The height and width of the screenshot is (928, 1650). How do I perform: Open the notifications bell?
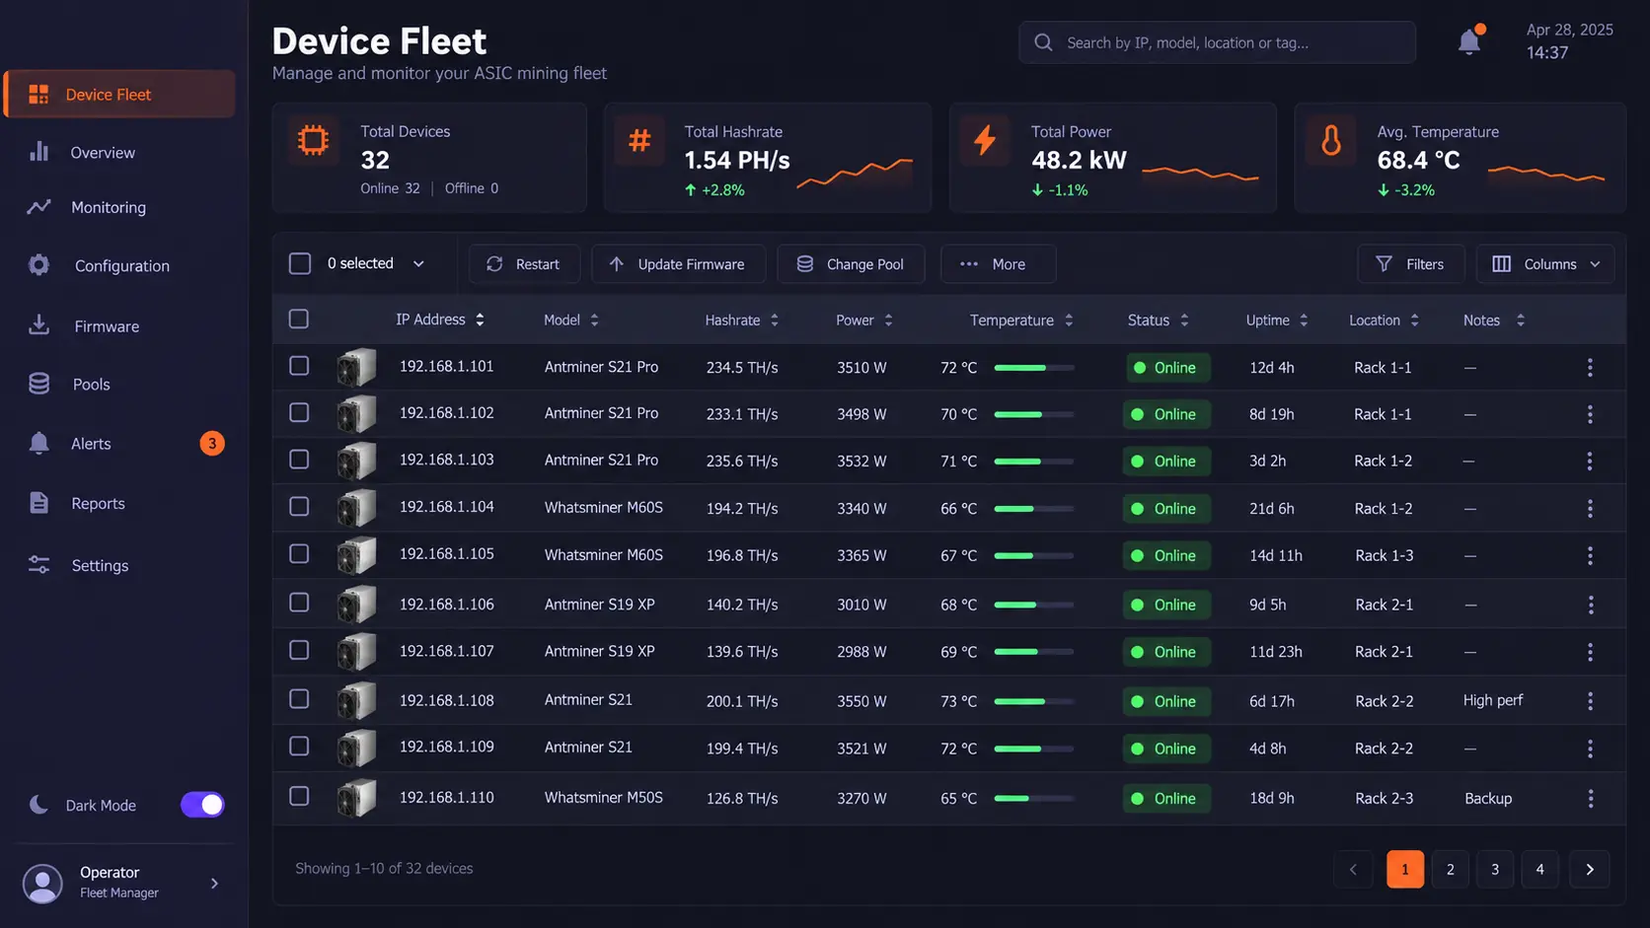coord(1469,41)
